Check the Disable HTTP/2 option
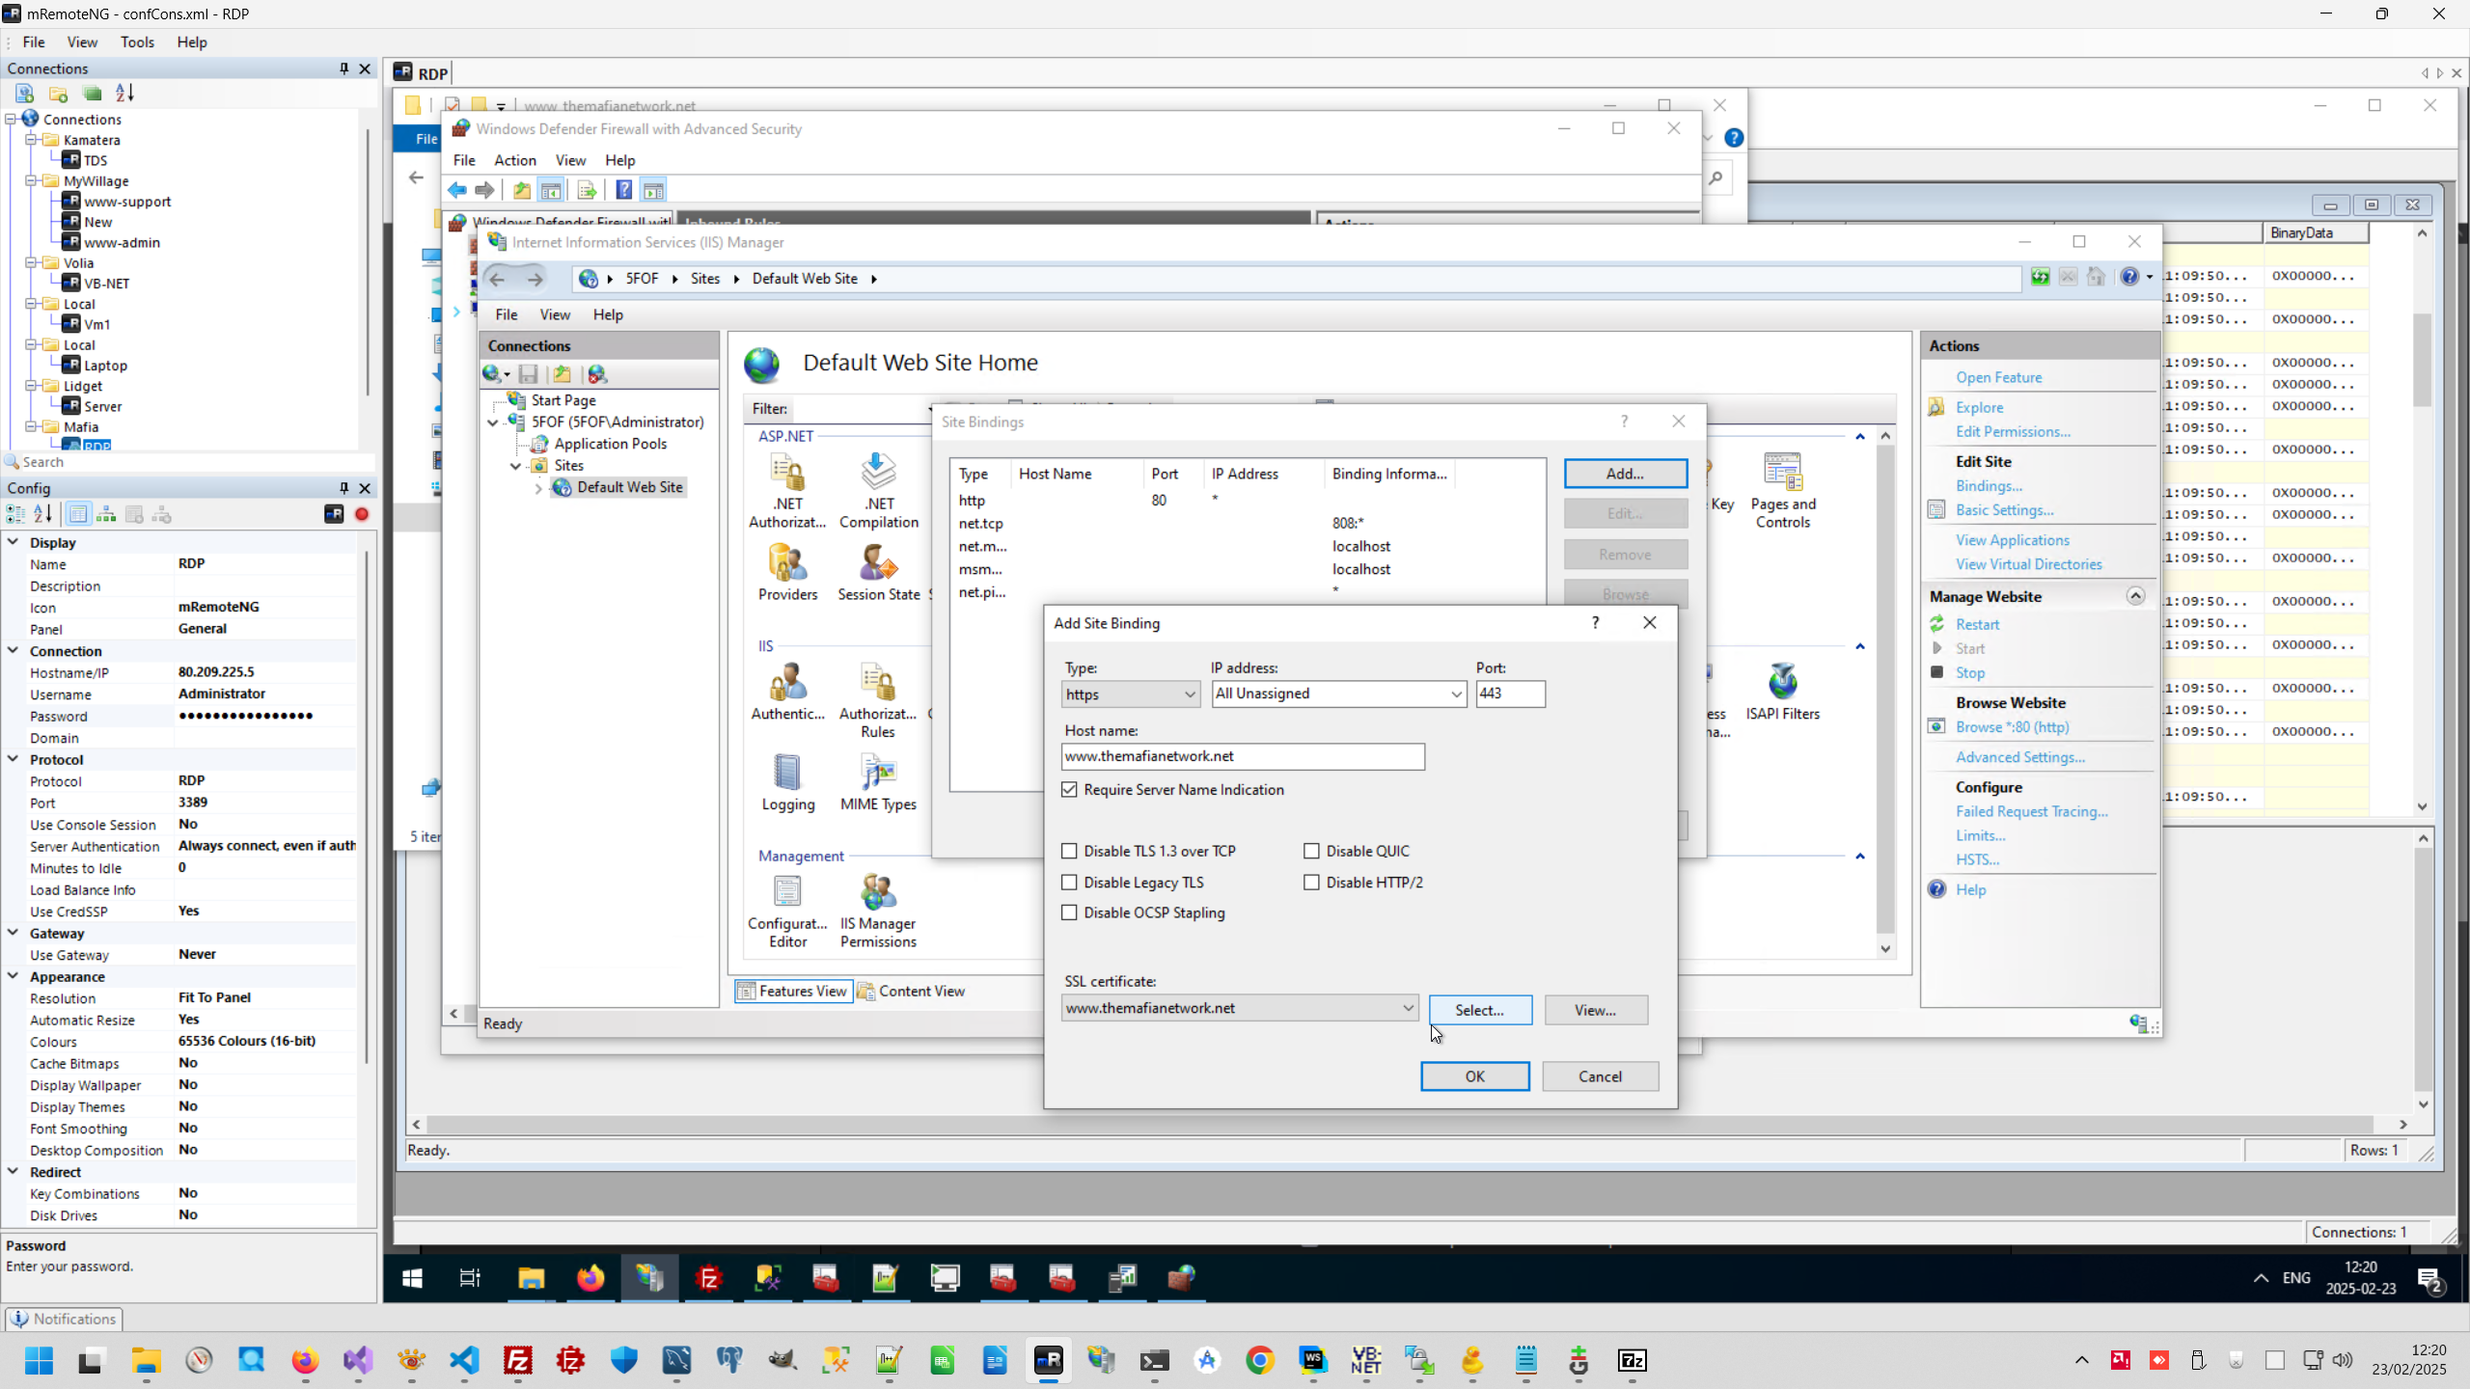Viewport: 2470px width, 1389px height. point(1311,882)
